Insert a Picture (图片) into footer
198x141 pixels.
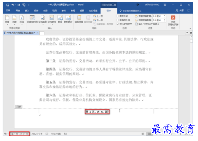(60, 19)
